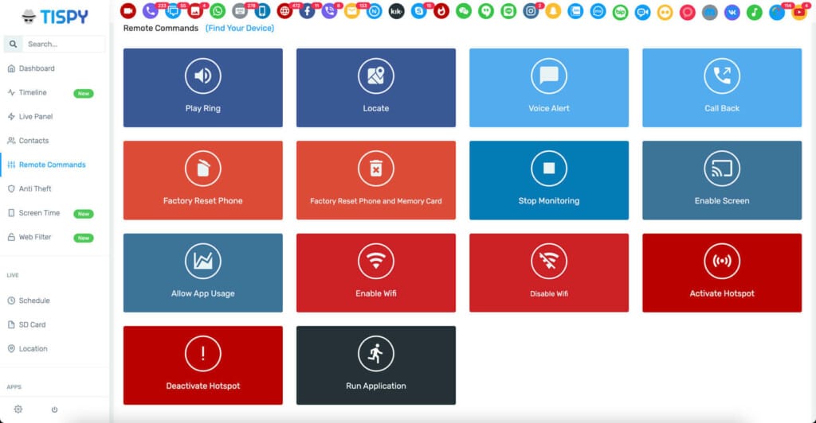This screenshot has height=423, width=816.
Task: Enable Wifi on the device
Action: 375,273
